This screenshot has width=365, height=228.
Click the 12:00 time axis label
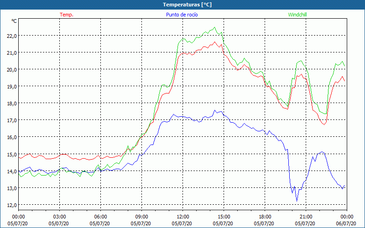[x=183, y=217]
